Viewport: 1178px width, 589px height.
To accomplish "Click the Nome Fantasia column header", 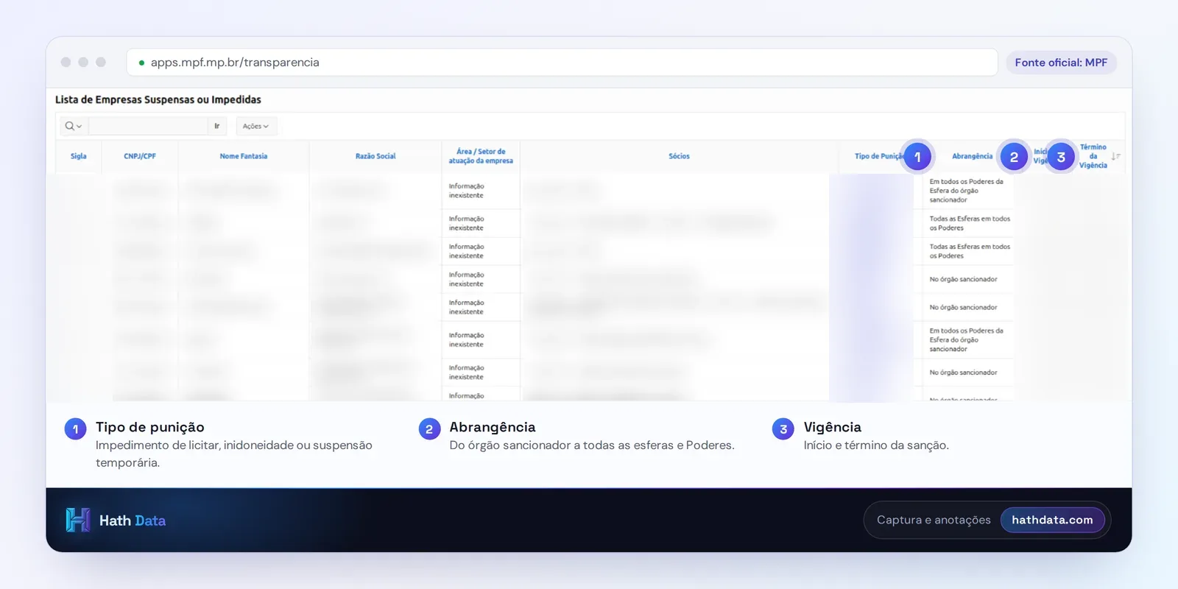I will pos(244,156).
